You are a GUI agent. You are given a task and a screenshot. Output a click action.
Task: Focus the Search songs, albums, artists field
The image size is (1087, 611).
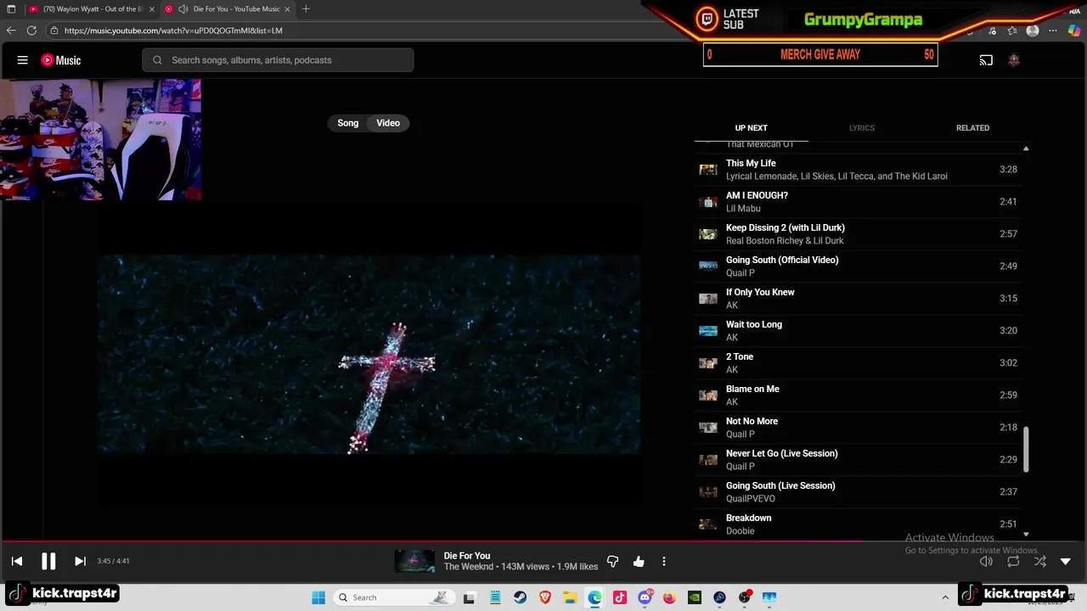pos(278,60)
